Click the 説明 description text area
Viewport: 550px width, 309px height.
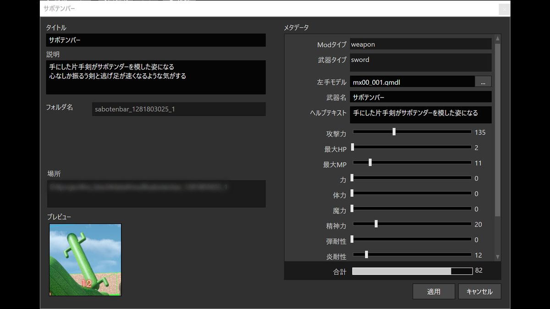[x=156, y=77]
